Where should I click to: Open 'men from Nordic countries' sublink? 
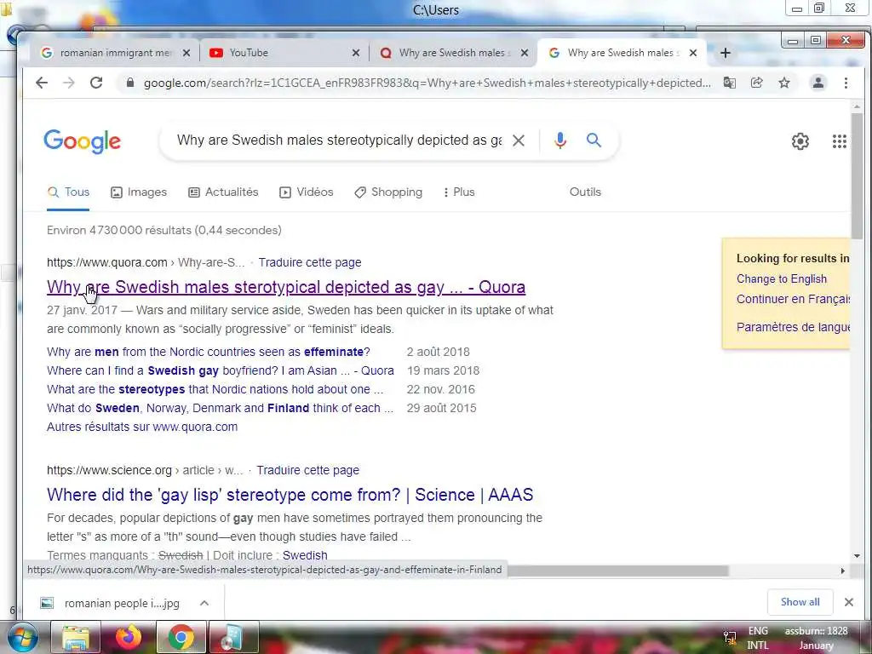point(209,352)
